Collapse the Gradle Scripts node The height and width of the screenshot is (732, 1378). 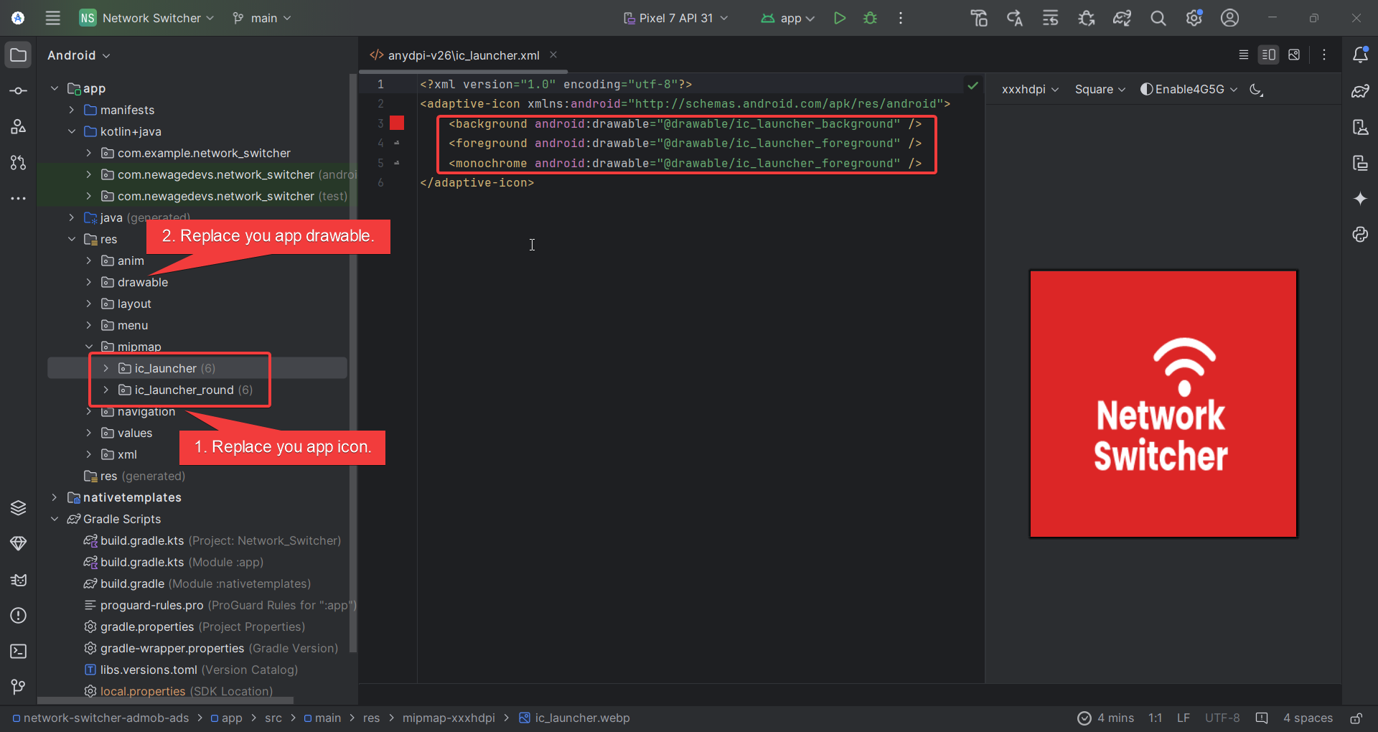coord(55,519)
